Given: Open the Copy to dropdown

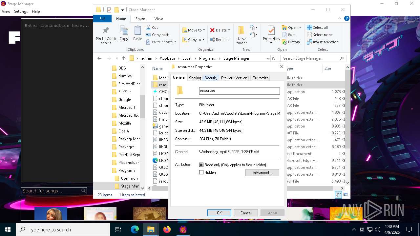Looking at the screenshot, I should click(x=194, y=40).
